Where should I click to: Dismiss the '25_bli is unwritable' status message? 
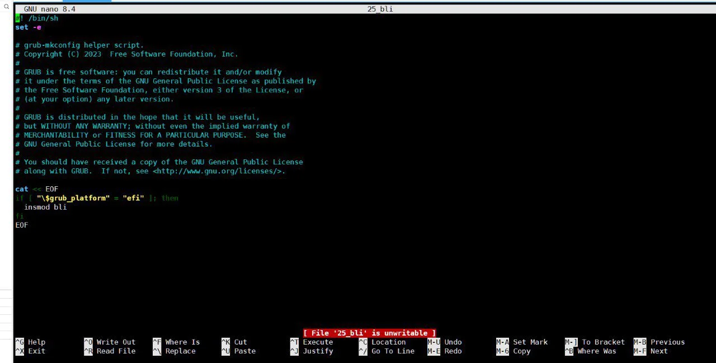pos(369,333)
